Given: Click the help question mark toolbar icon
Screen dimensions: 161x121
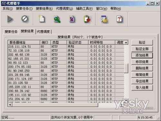Looking at the screenshot, I should (119, 19).
